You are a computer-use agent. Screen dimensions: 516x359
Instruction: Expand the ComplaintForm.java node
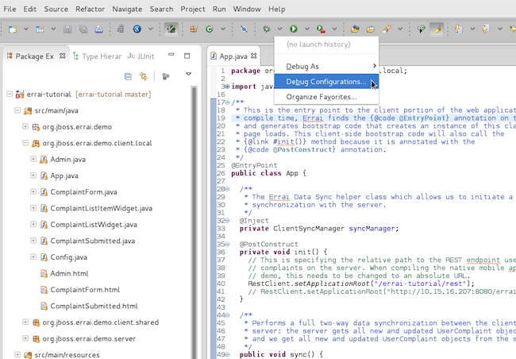click(x=33, y=191)
